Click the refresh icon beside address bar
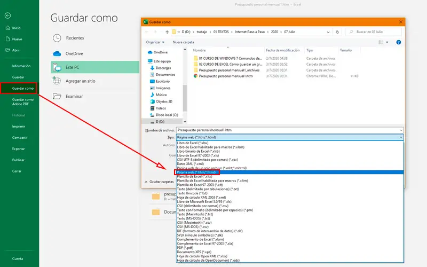The height and width of the screenshot is (267, 427). (x=337, y=32)
